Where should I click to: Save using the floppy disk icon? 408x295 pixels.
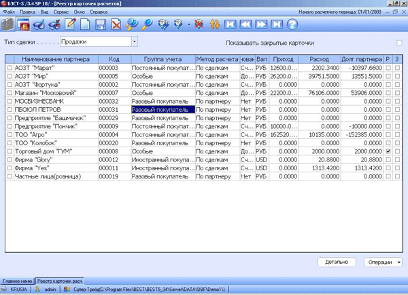coord(101,24)
